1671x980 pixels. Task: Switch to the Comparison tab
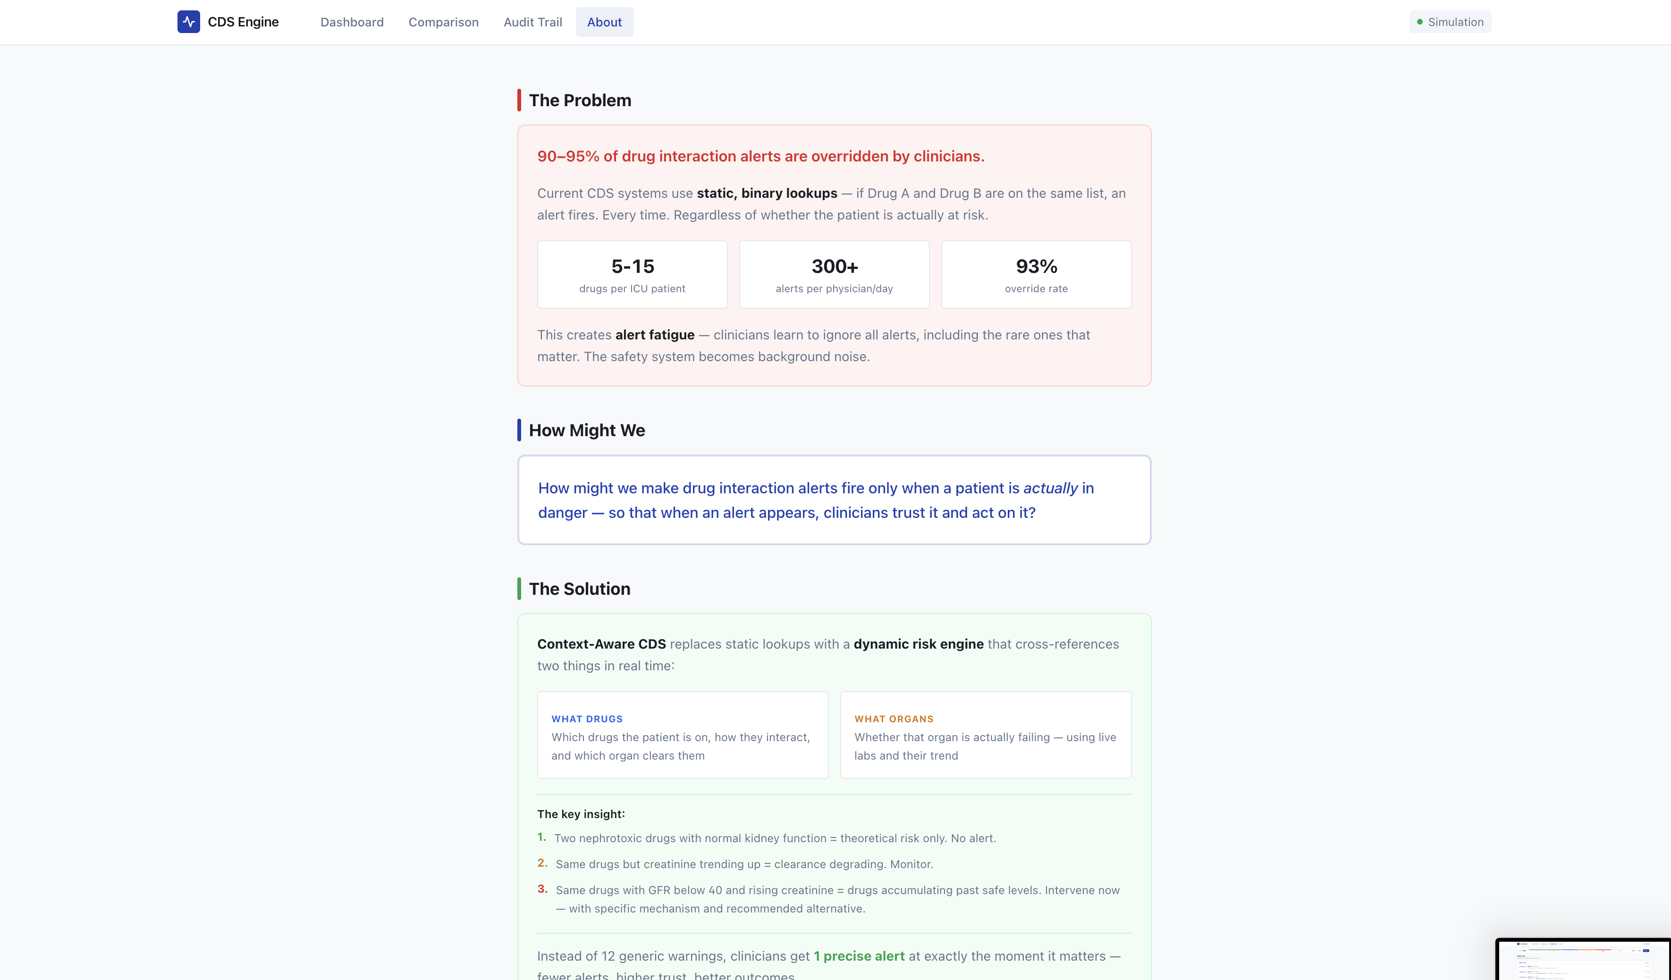pyautogui.click(x=443, y=22)
